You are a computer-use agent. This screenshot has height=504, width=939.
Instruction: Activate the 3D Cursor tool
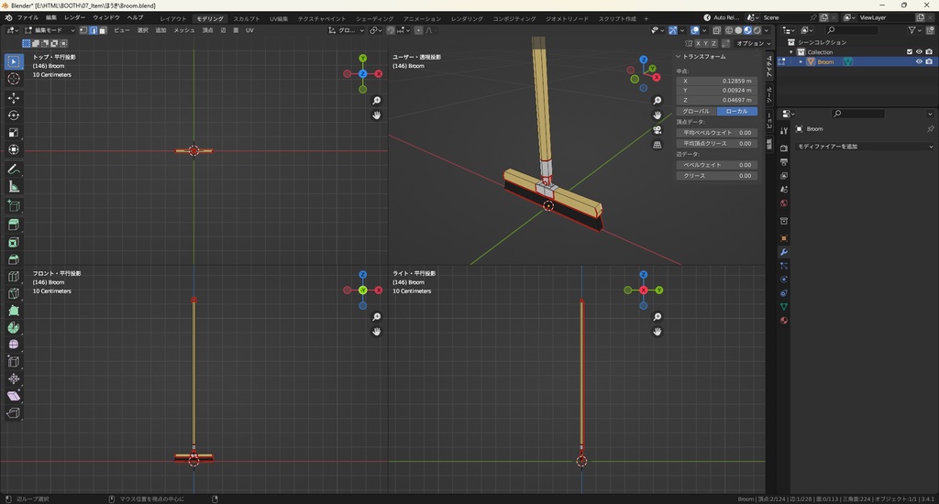14,79
